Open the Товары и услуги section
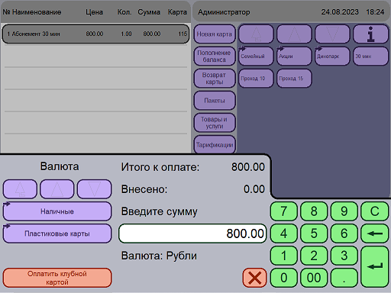The image size is (391, 293). (x=215, y=123)
